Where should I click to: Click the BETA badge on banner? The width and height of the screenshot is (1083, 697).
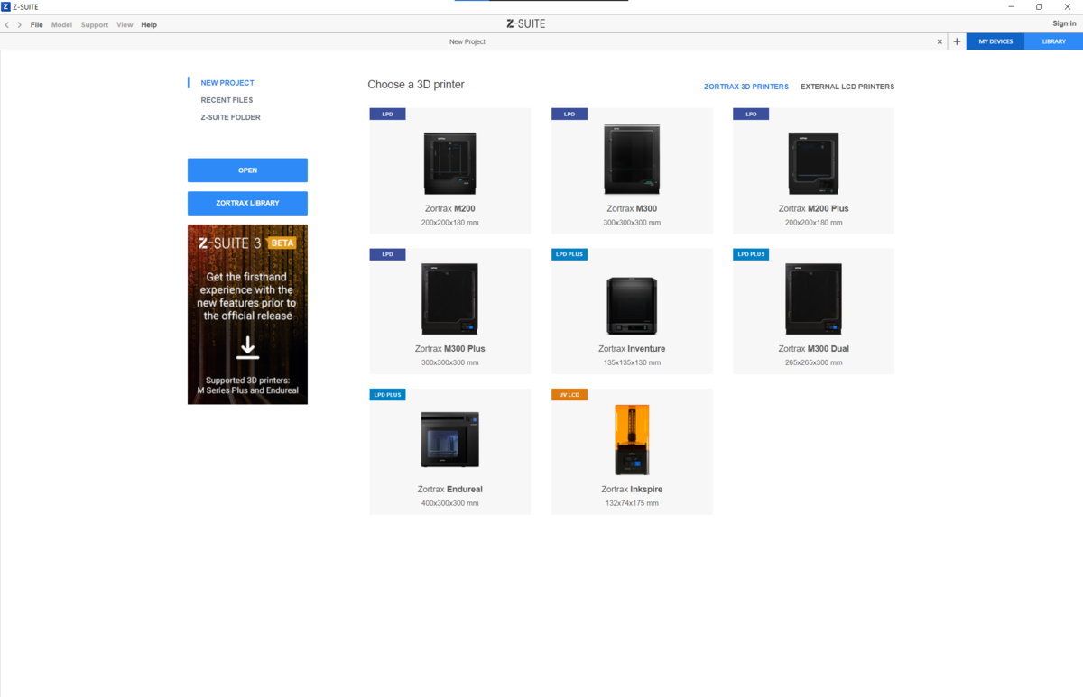tap(282, 243)
